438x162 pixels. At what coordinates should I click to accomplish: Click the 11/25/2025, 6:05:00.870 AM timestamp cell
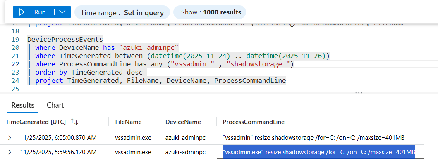tap(58, 138)
